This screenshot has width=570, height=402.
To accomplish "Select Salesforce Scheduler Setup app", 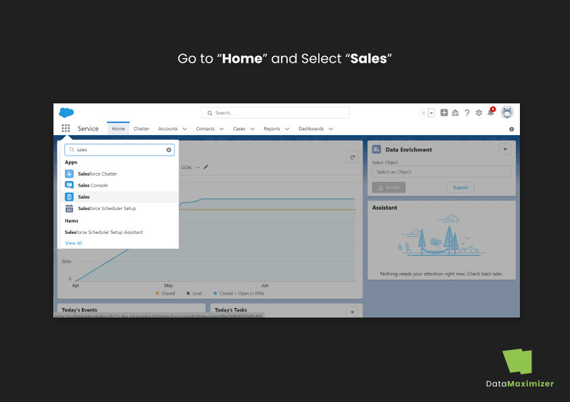I will point(120,209).
